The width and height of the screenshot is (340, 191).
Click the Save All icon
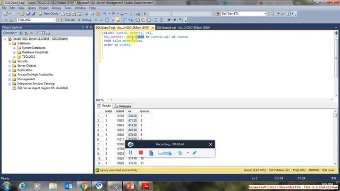tap(33, 14)
